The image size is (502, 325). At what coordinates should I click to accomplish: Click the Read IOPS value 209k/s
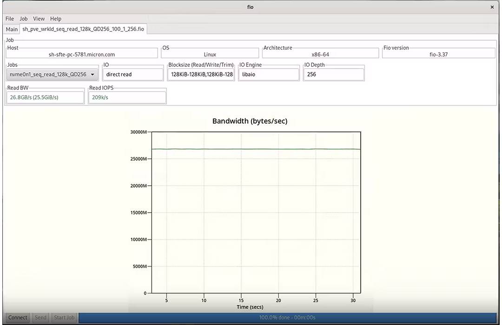(127, 97)
